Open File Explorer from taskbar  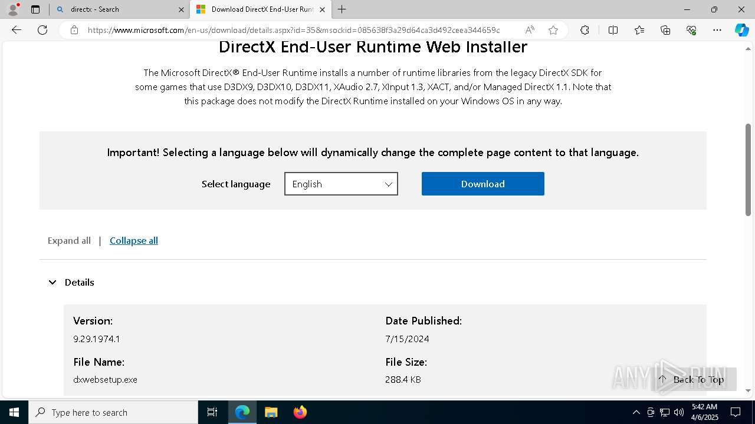(x=271, y=412)
